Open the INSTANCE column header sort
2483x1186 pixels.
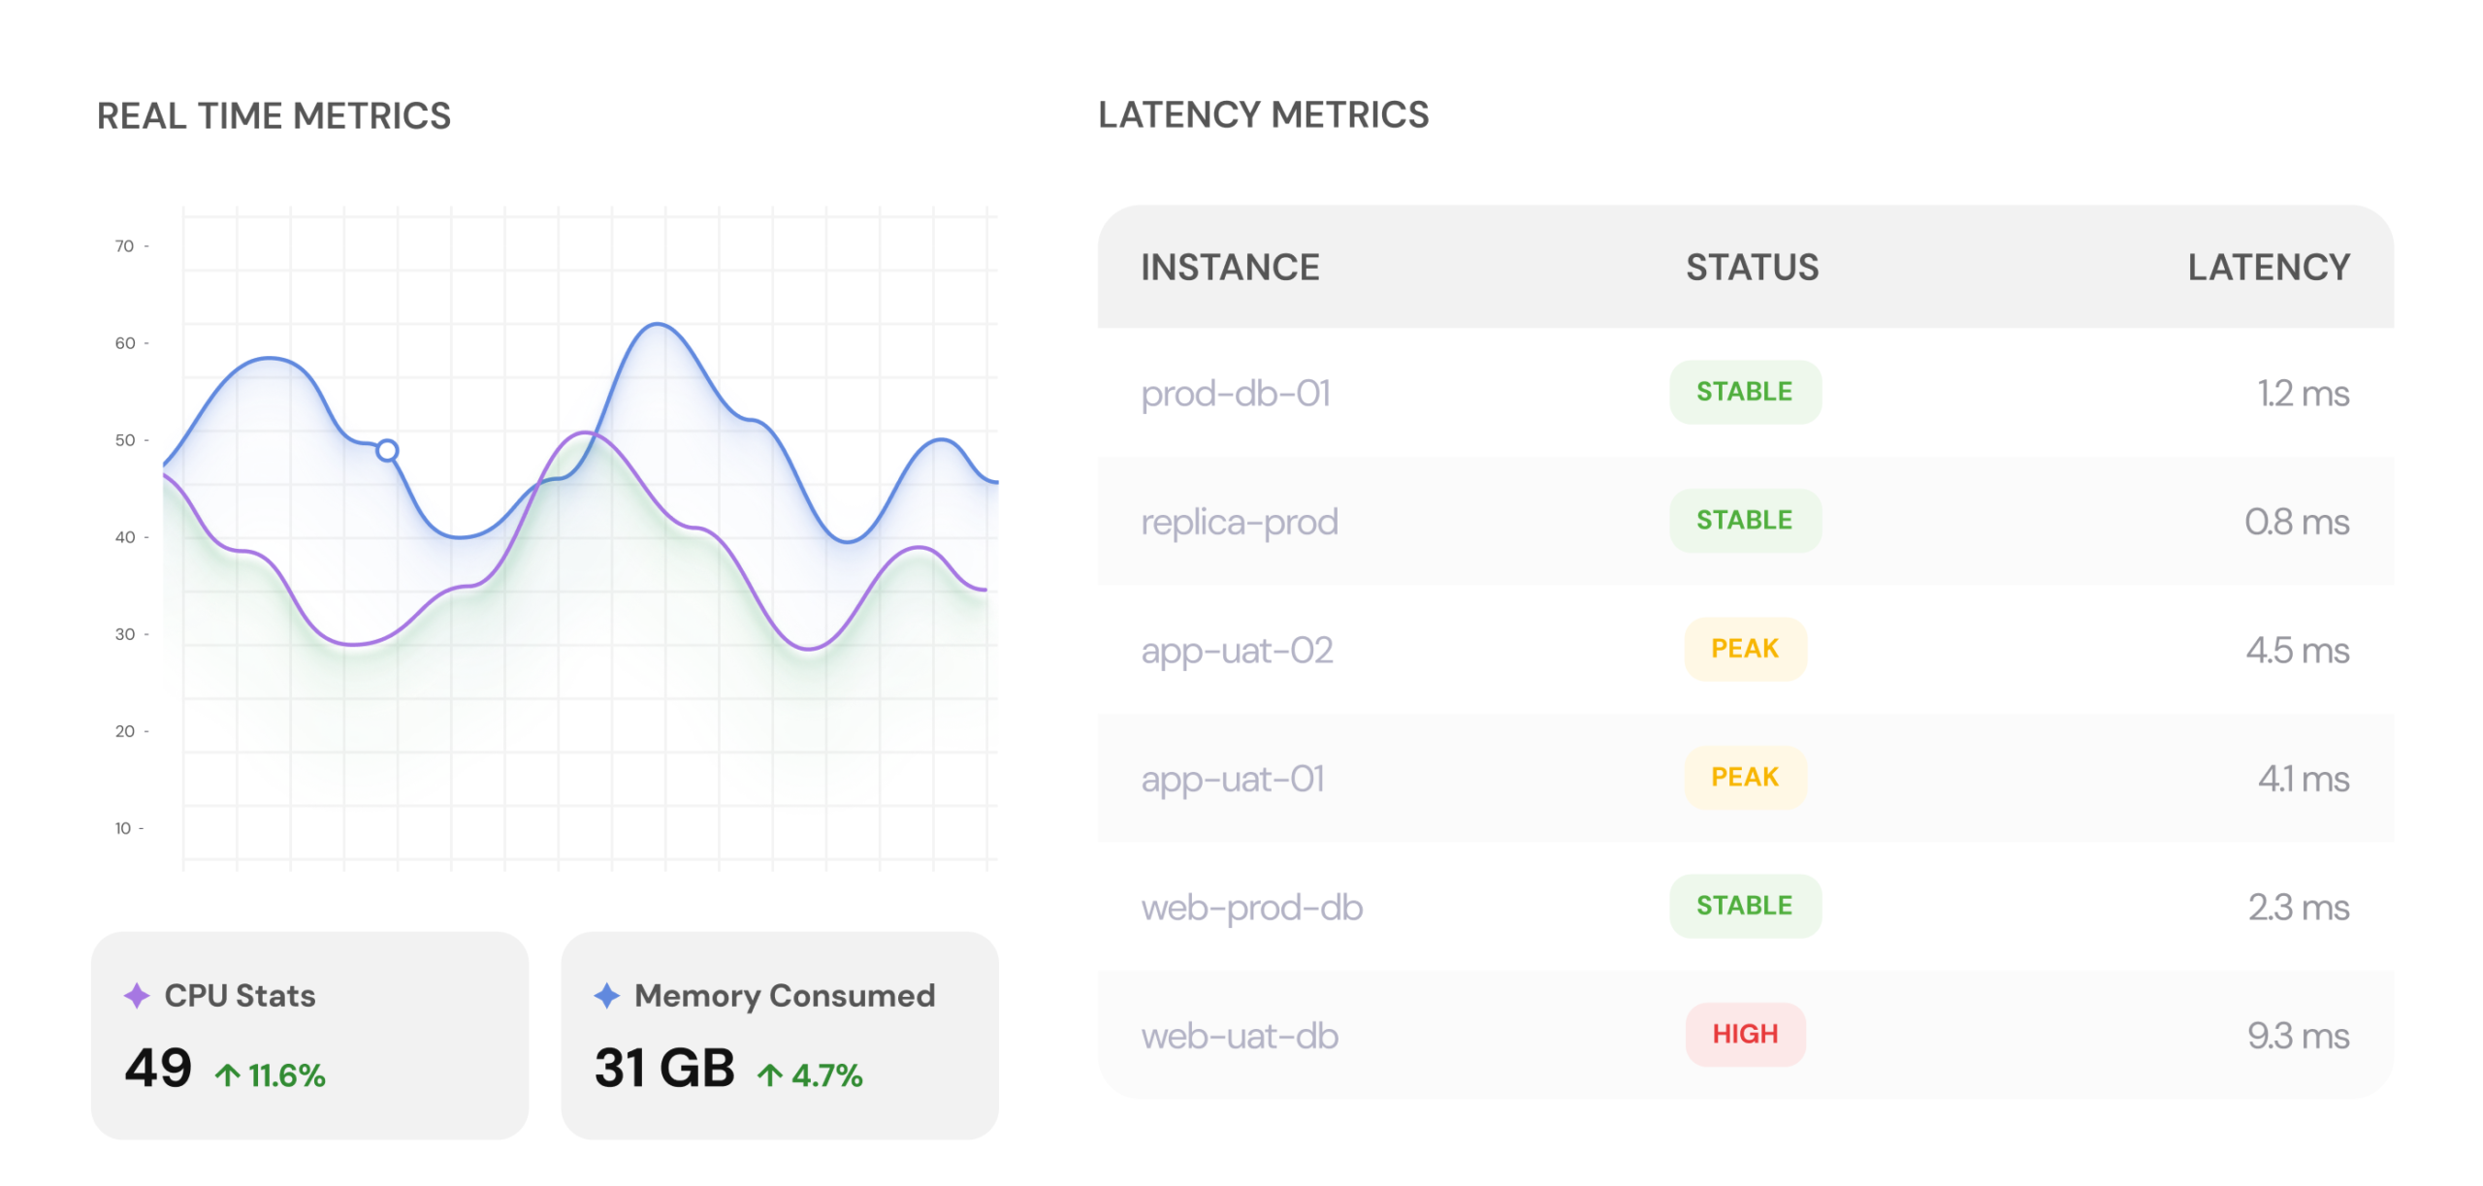tap(1230, 267)
